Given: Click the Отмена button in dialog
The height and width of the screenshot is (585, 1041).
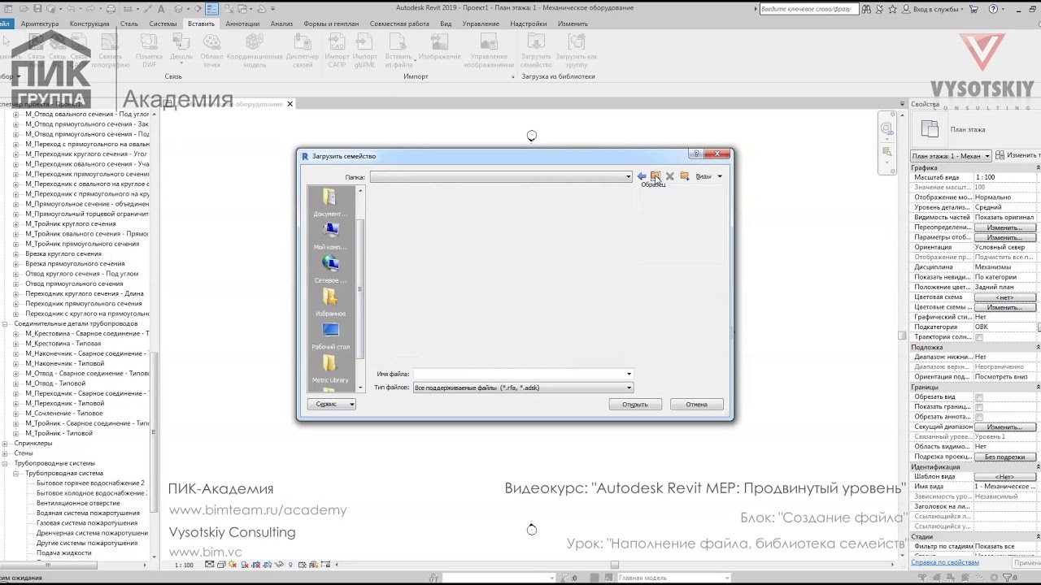Looking at the screenshot, I should [x=696, y=405].
